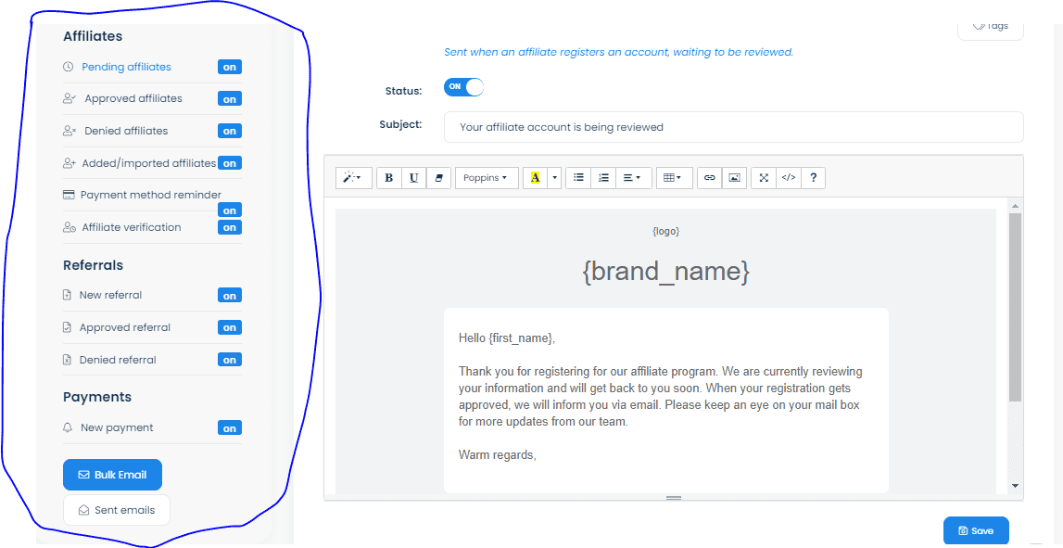The width and height of the screenshot is (1063, 548).
Task: Click the clock icon beside Pending affiliates
Action: pos(68,67)
